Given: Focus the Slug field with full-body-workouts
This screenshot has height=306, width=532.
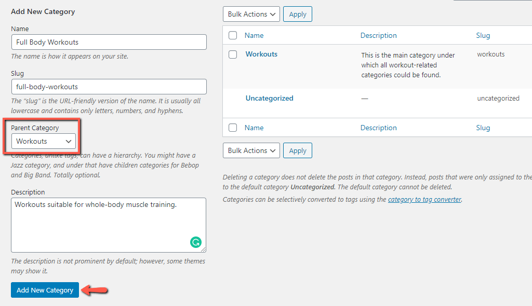Looking at the screenshot, I should pos(109,87).
